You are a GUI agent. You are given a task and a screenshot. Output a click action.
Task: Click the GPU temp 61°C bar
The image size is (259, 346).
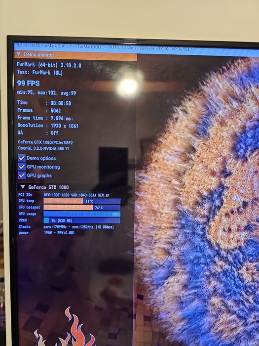tap(82, 201)
